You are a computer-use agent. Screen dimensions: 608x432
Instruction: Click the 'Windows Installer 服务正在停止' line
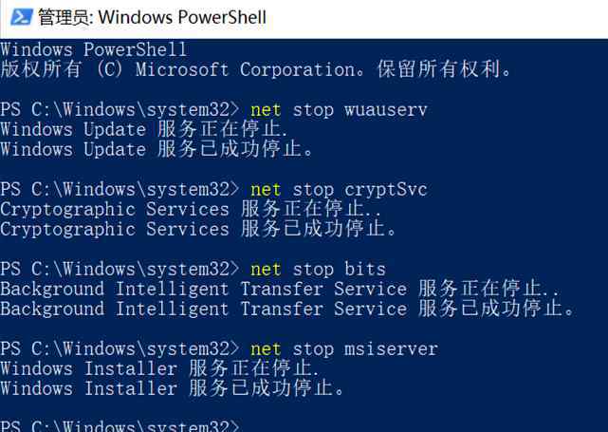pyautogui.click(x=159, y=368)
